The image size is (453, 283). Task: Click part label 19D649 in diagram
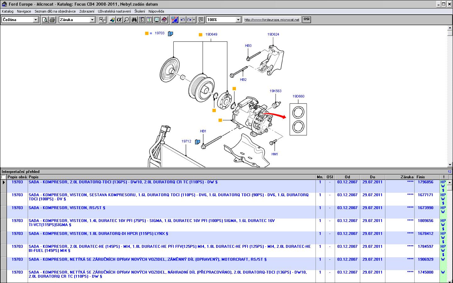click(x=211, y=35)
